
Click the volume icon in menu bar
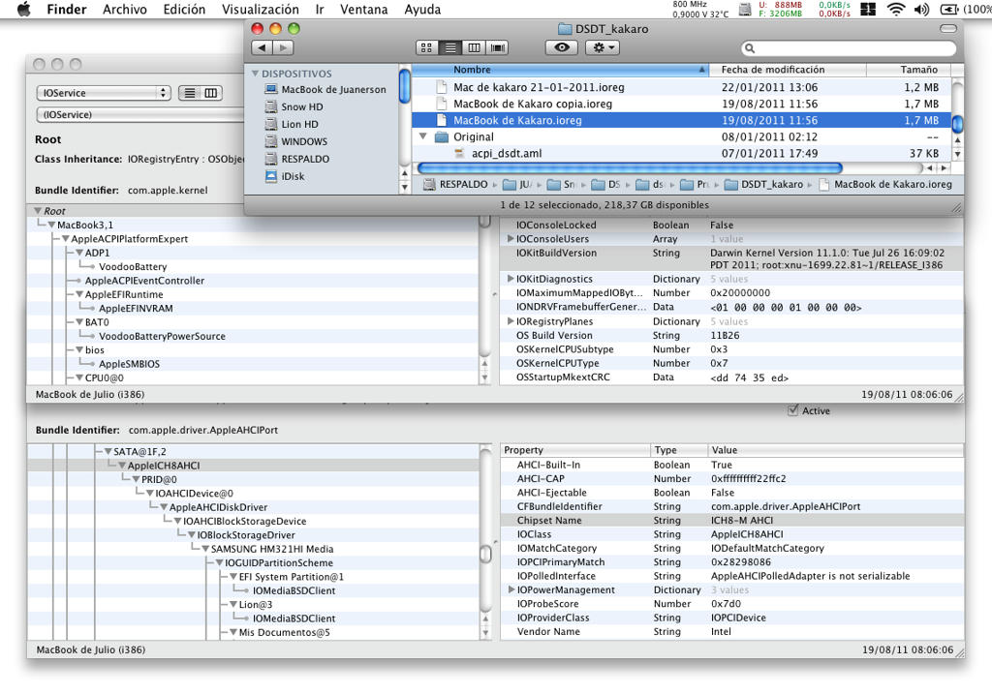[x=922, y=9]
